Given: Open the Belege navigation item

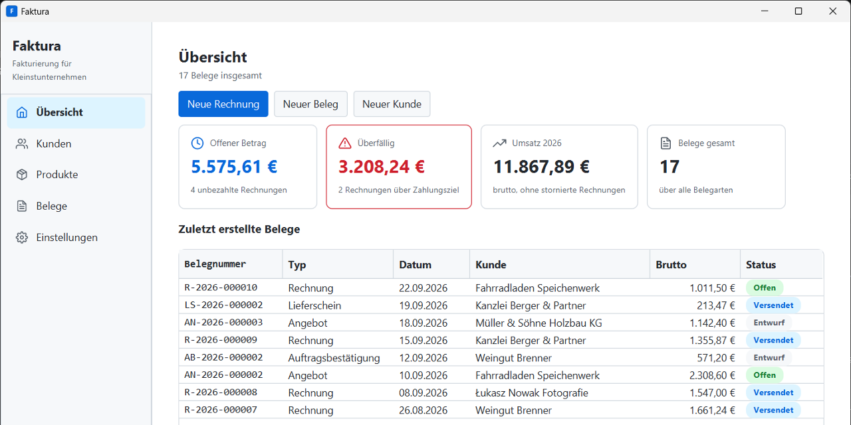Looking at the screenshot, I should tap(76, 206).
